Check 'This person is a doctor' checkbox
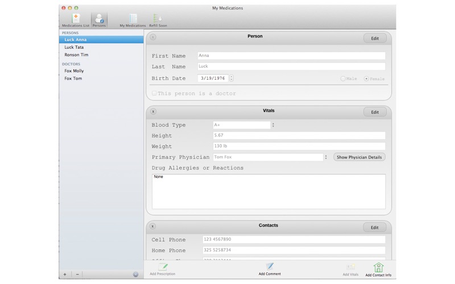 point(154,93)
